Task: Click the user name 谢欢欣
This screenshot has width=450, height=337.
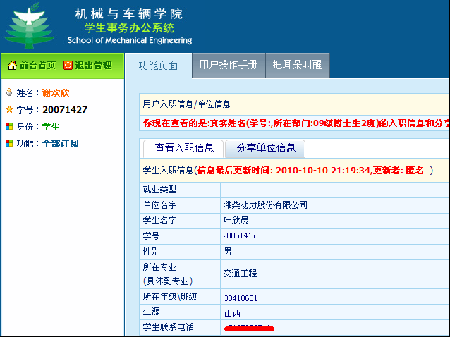Action: coord(56,92)
